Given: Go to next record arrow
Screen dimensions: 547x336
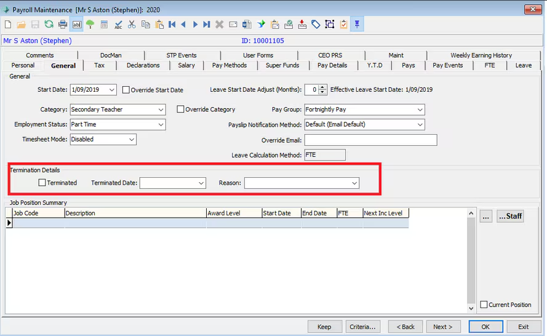Looking at the screenshot, I should [196, 25].
